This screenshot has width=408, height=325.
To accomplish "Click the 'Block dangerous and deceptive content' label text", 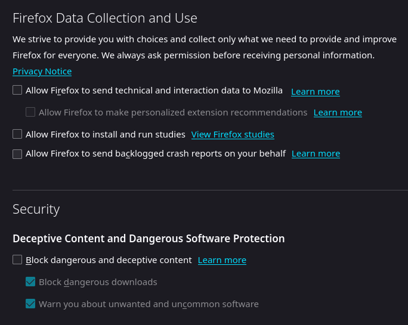I will (x=109, y=260).
